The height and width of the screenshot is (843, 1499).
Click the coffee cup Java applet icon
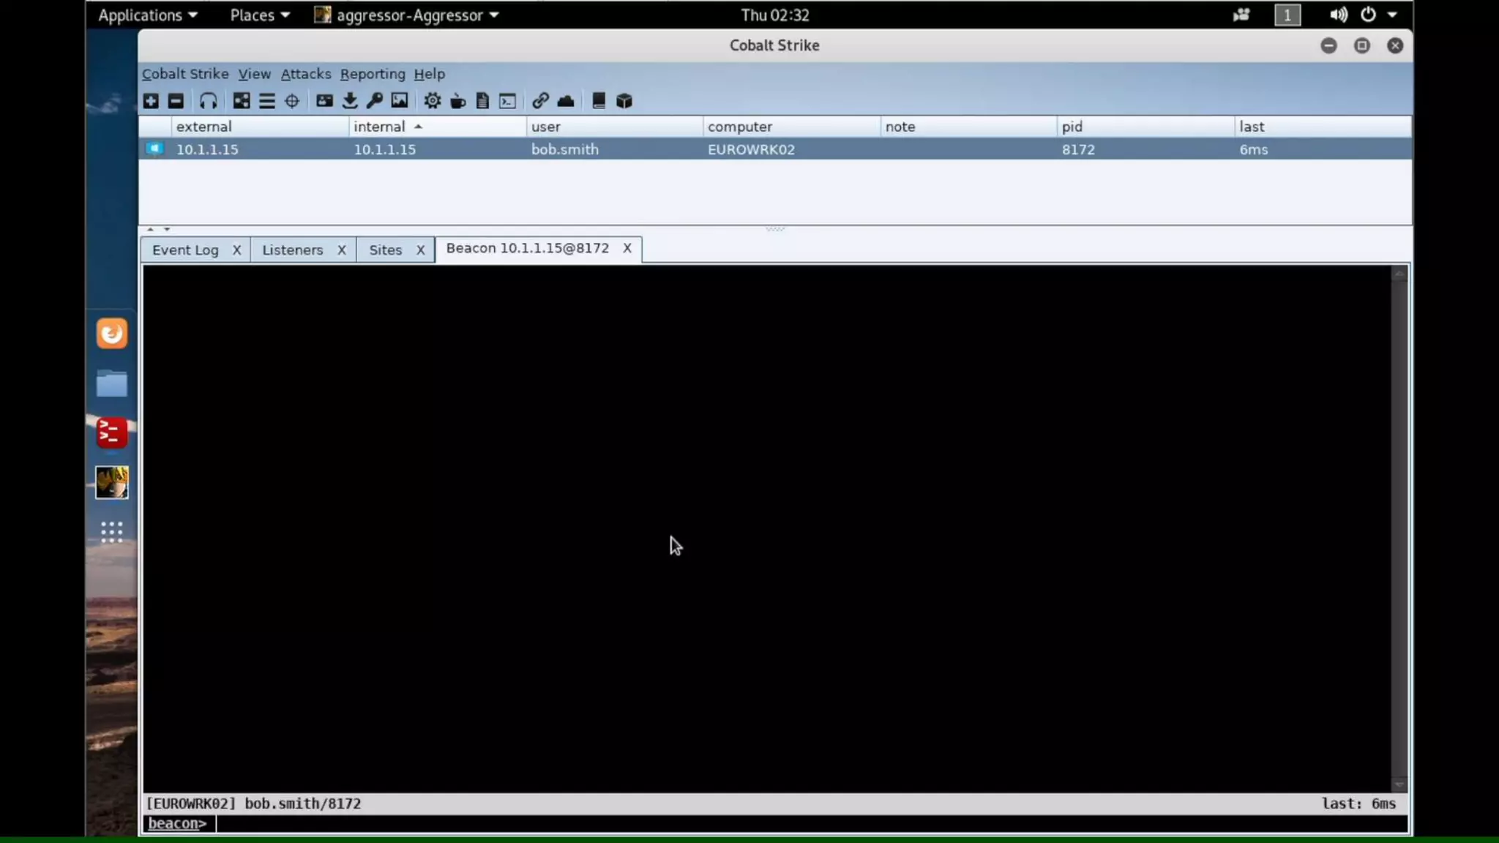(x=457, y=101)
